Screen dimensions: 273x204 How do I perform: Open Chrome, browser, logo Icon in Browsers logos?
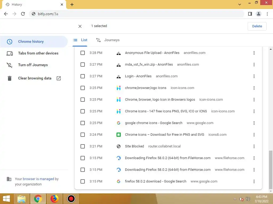coord(160,100)
